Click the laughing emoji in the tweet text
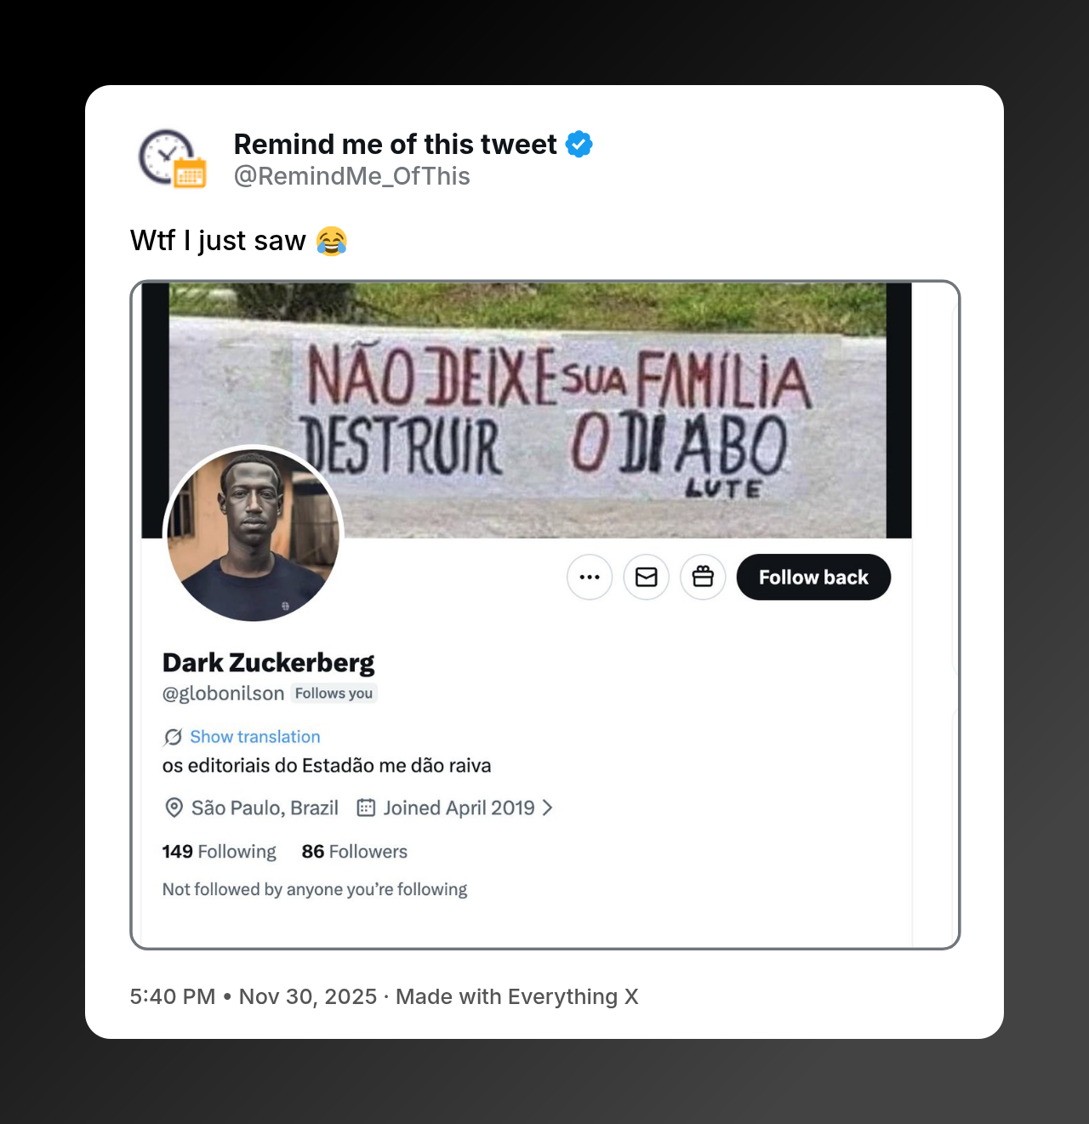The width and height of the screenshot is (1089, 1124). [x=333, y=242]
